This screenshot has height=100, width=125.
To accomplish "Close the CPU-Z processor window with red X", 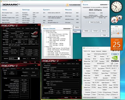I will [x=39, y=25].
